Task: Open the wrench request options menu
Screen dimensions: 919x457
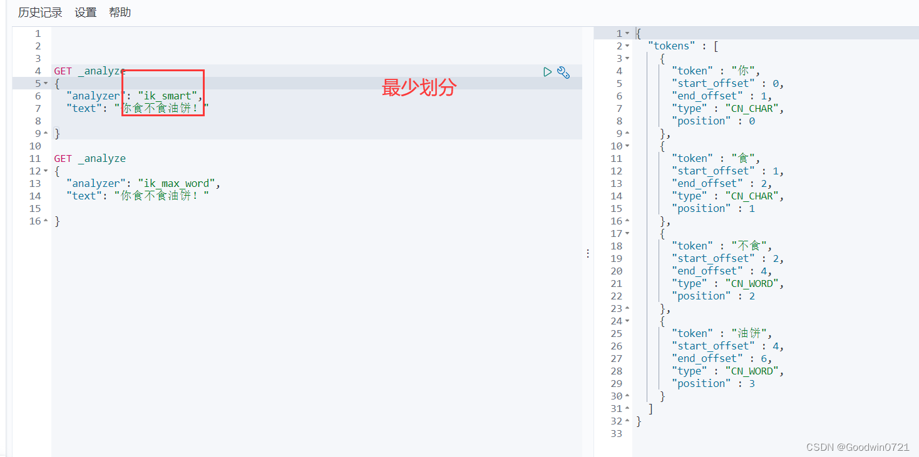Action: [563, 73]
